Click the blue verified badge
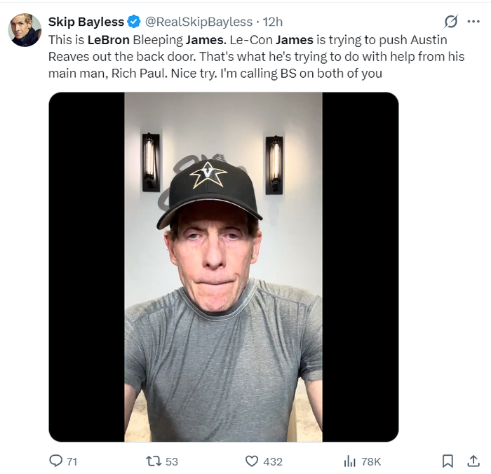The width and height of the screenshot is (491, 474). tap(134, 22)
